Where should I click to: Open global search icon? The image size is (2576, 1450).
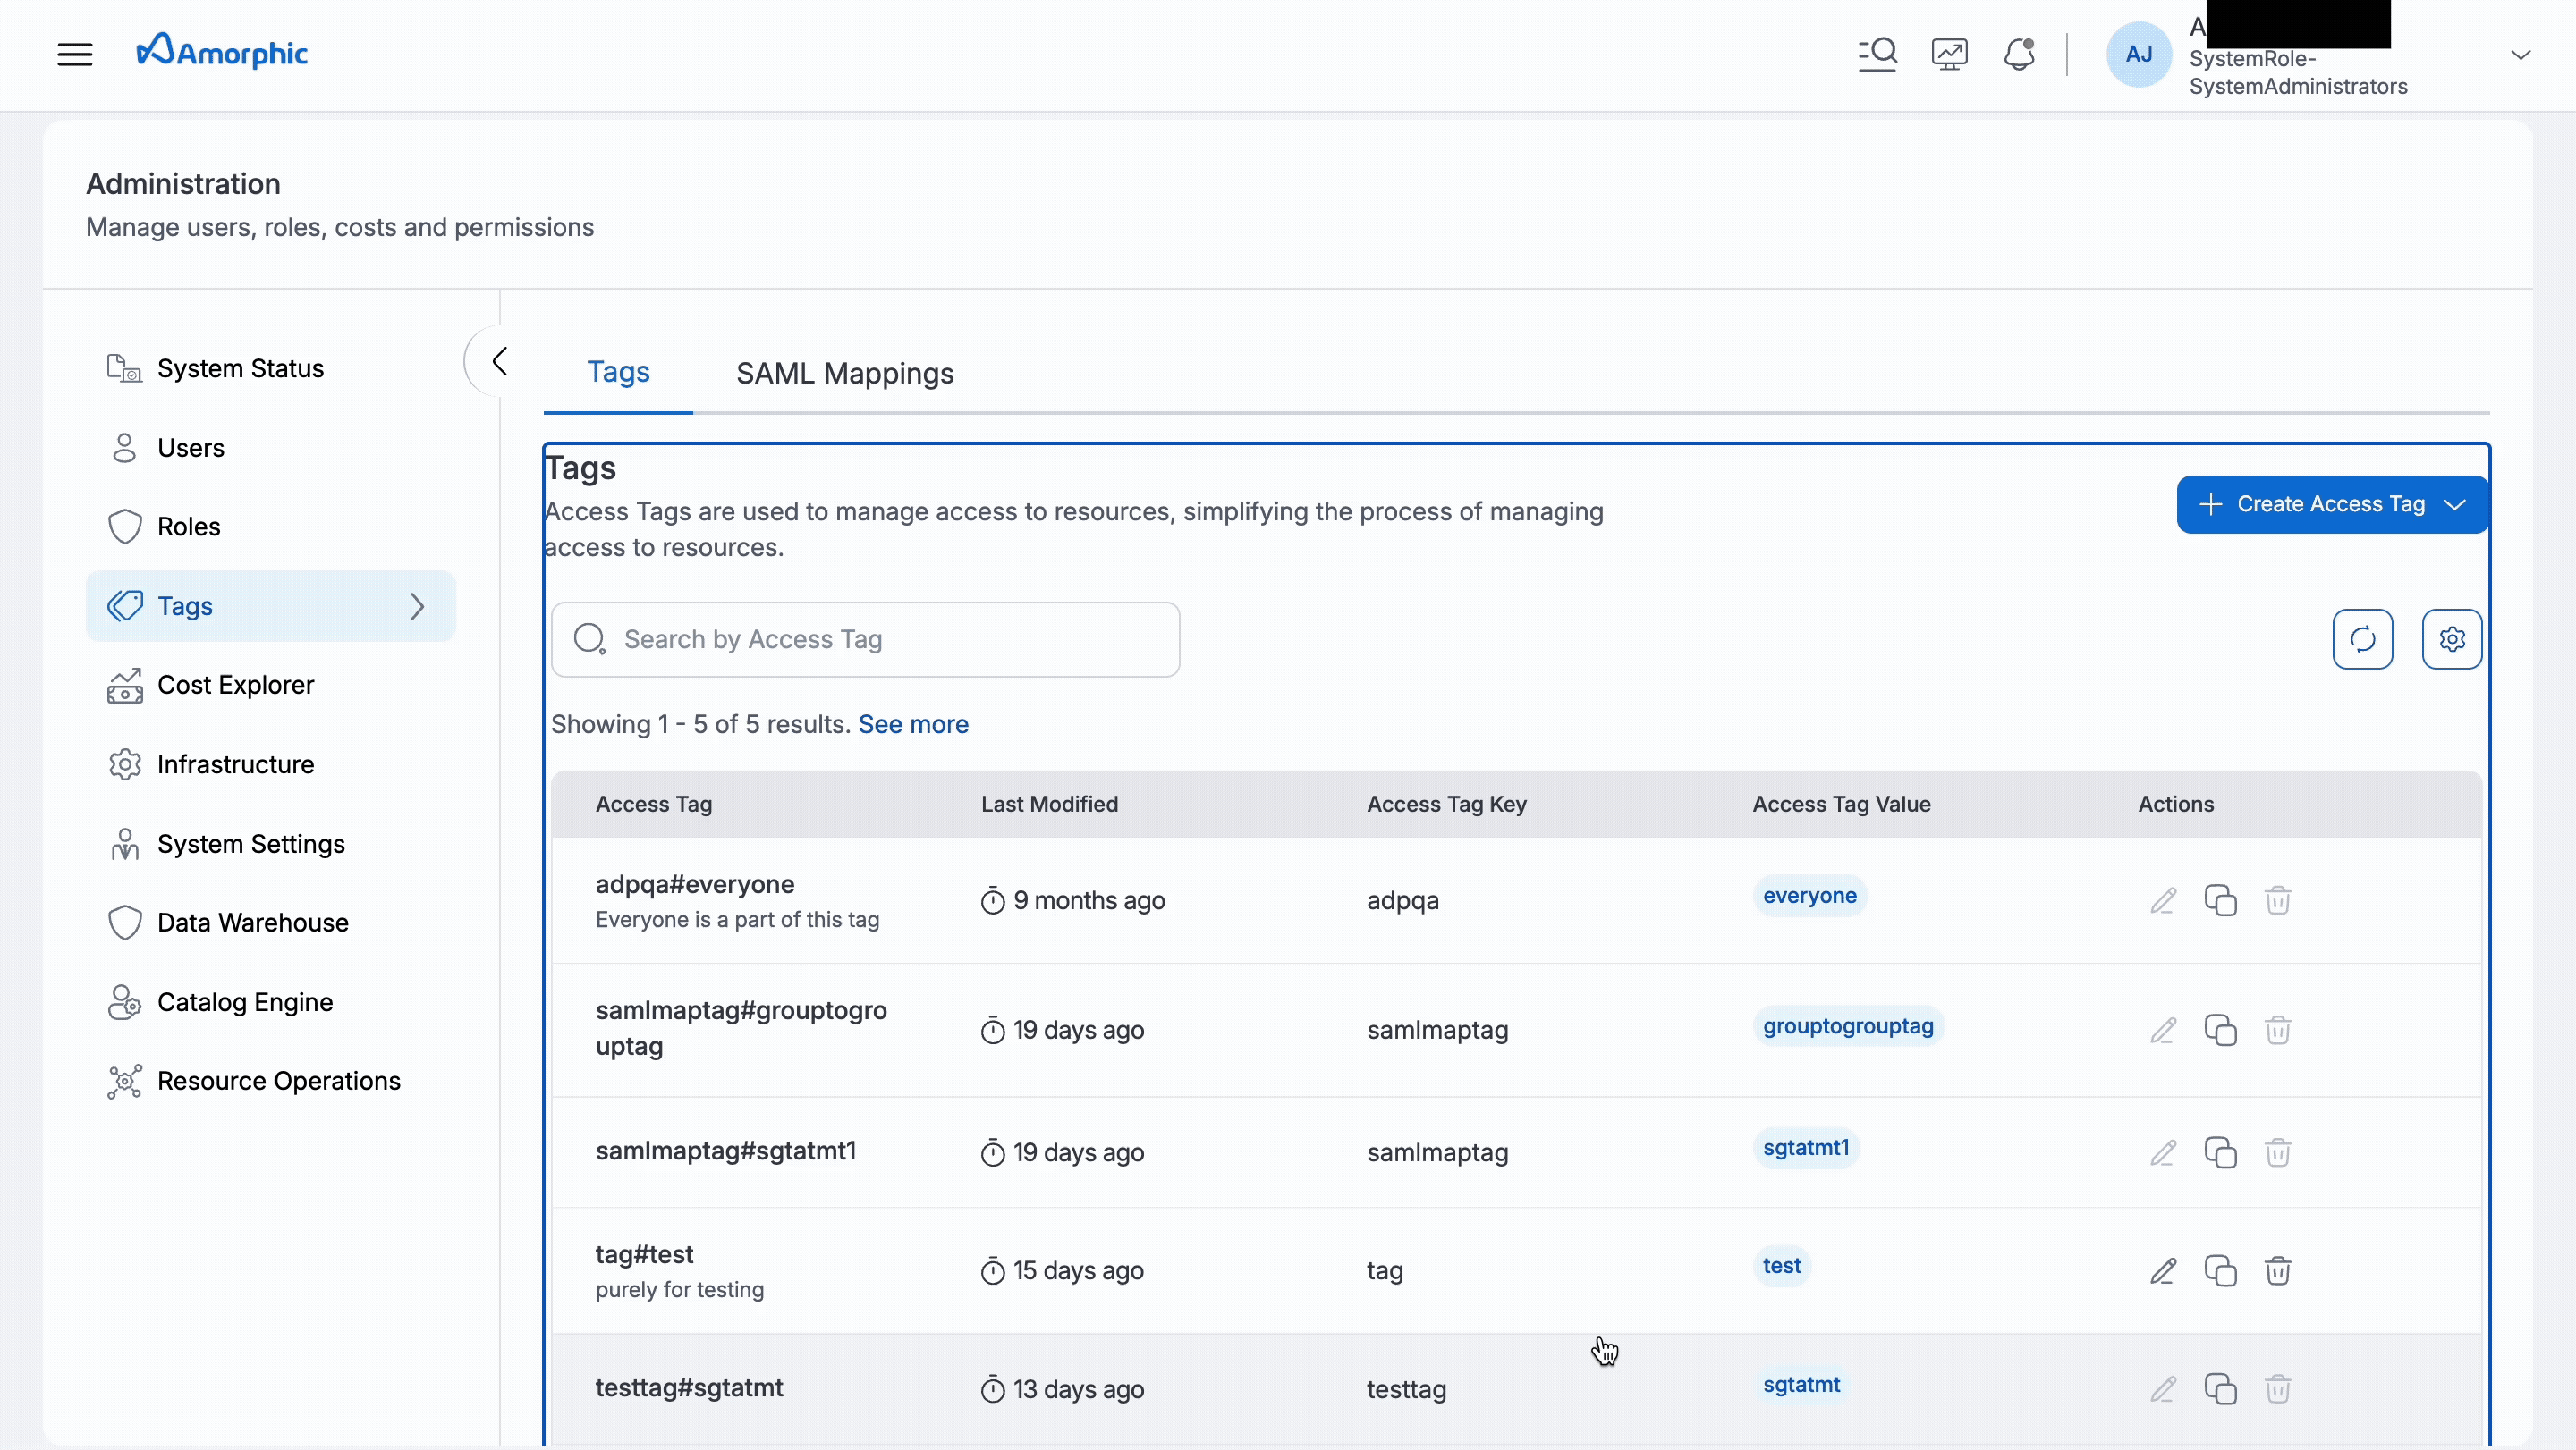(x=1877, y=54)
